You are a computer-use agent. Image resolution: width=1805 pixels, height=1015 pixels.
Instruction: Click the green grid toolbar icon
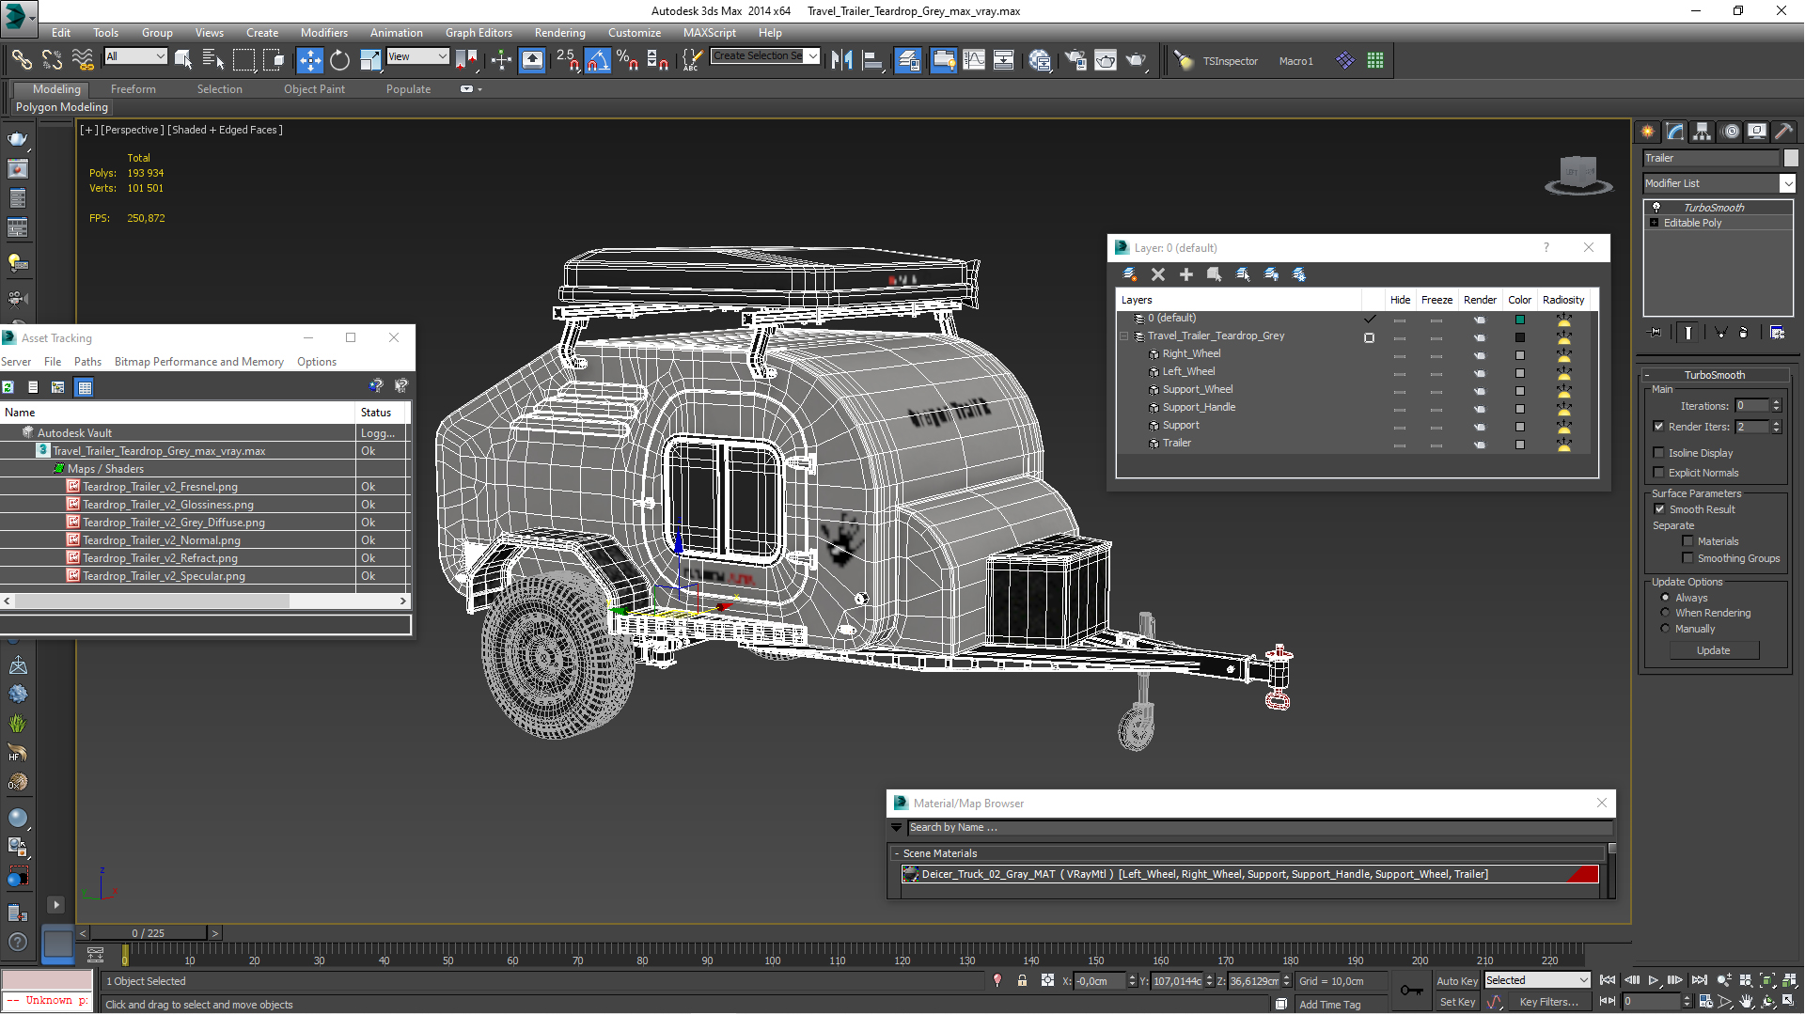click(x=1375, y=60)
